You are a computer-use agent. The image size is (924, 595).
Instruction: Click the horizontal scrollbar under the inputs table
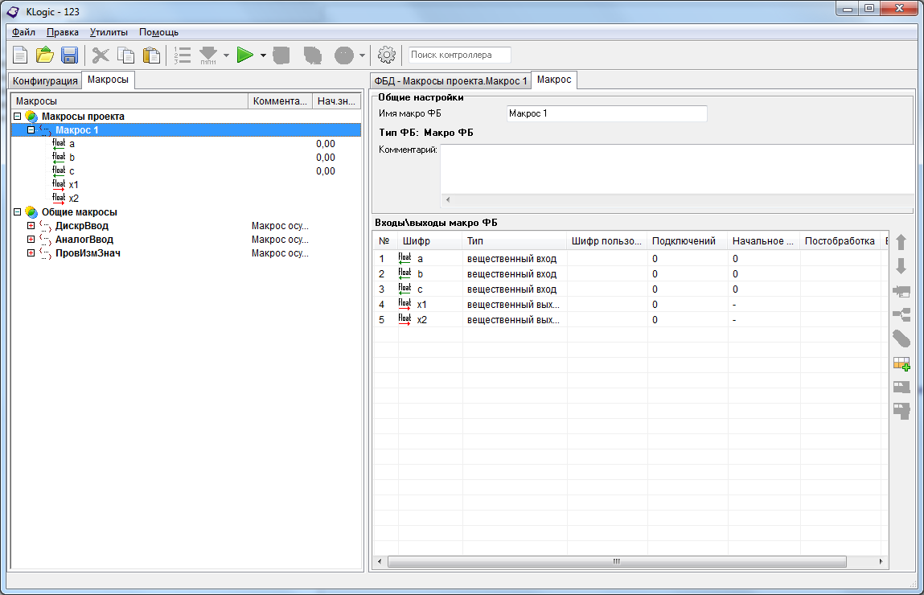tap(616, 561)
